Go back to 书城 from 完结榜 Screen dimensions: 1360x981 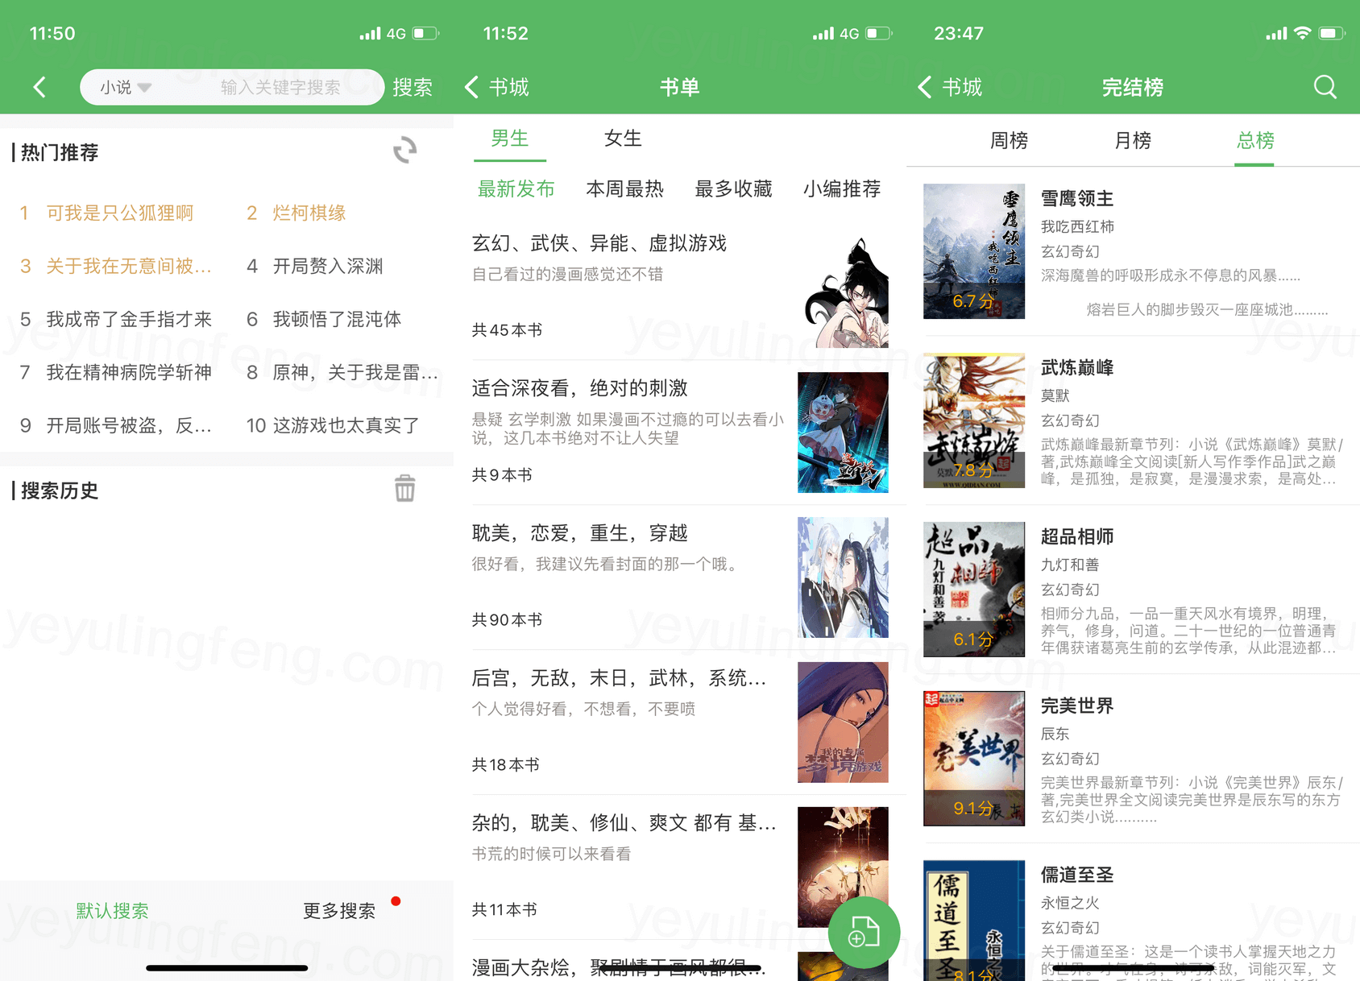tap(950, 87)
